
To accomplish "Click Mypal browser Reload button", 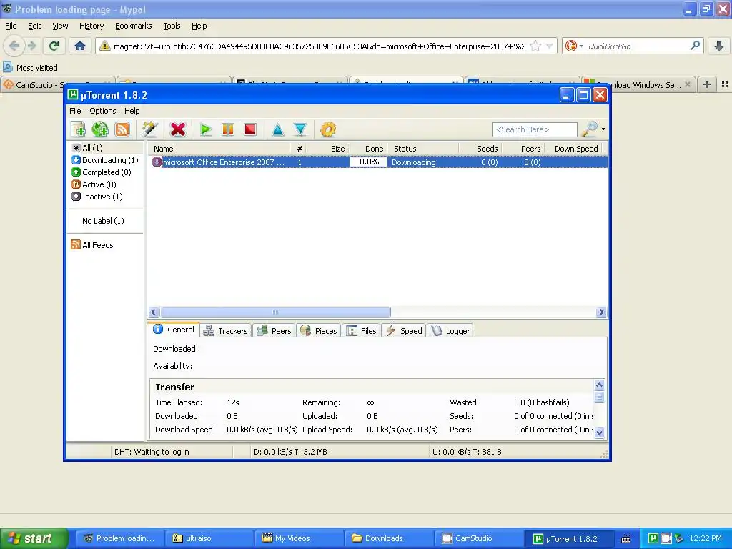I will click(x=54, y=46).
